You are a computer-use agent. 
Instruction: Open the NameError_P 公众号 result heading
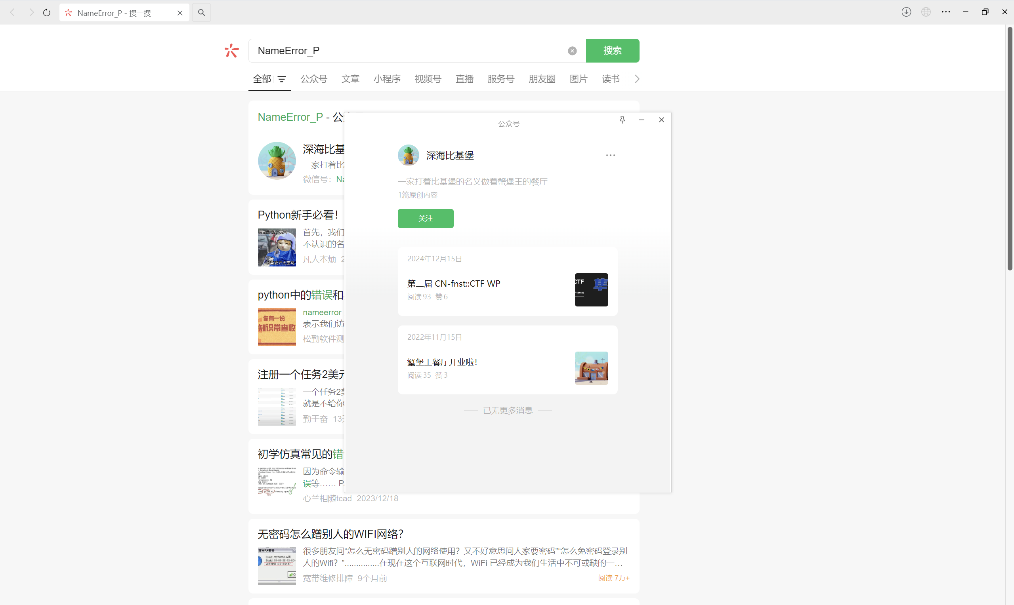click(x=301, y=118)
